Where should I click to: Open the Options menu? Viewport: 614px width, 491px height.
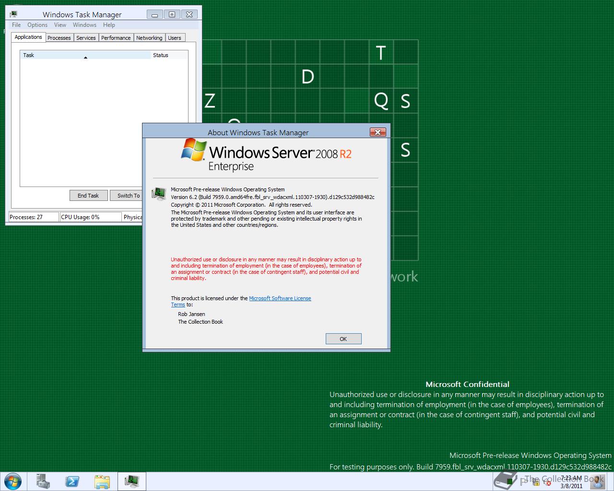[x=37, y=25]
